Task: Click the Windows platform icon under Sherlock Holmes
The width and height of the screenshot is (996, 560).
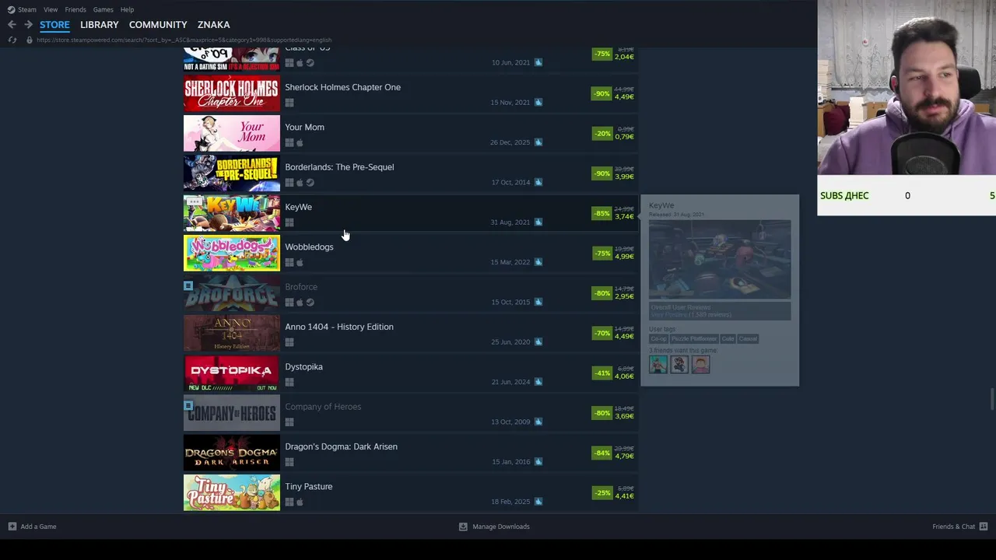Action: click(x=289, y=103)
